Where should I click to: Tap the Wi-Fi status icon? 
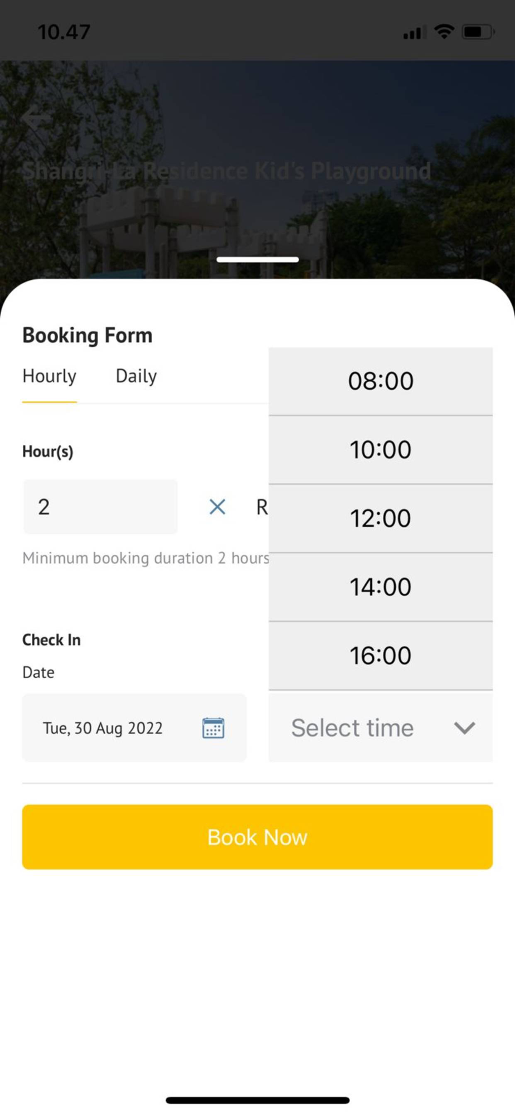pos(444,32)
